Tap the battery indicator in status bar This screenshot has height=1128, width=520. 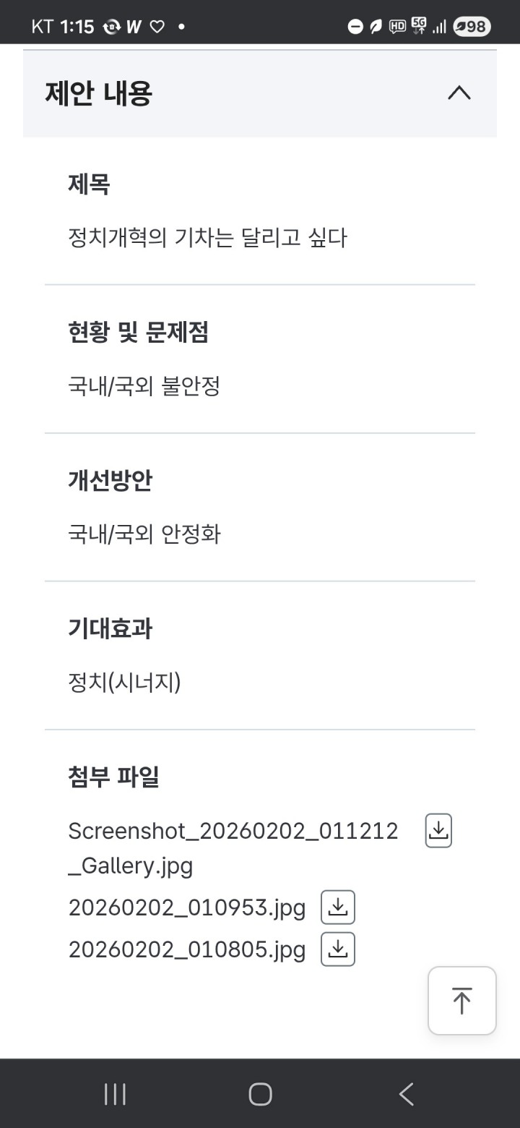click(472, 27)
